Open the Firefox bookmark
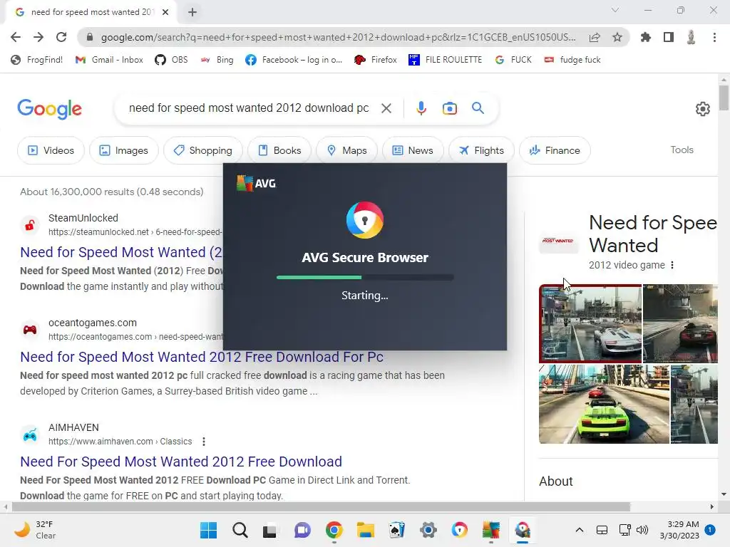 [x=375, y=60]
